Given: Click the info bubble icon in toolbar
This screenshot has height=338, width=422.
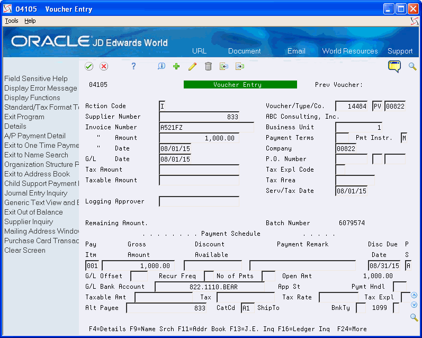Looking at the screenshot, I should [x=161, y=66].
